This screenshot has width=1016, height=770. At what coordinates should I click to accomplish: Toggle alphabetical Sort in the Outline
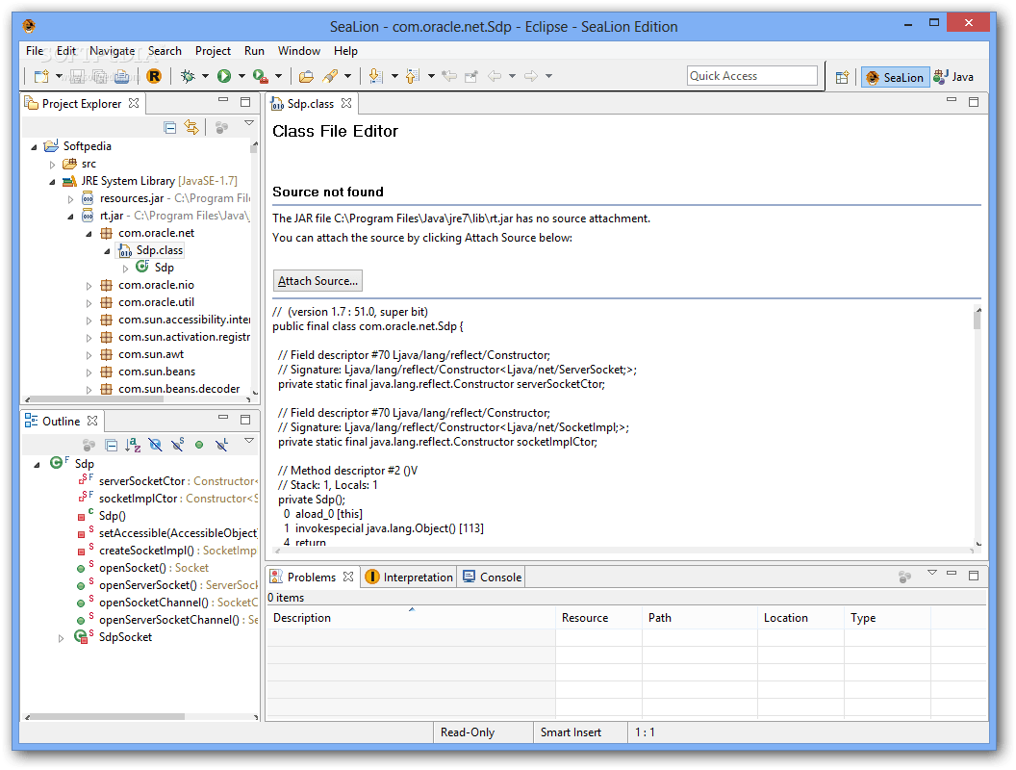click(133, 445)
